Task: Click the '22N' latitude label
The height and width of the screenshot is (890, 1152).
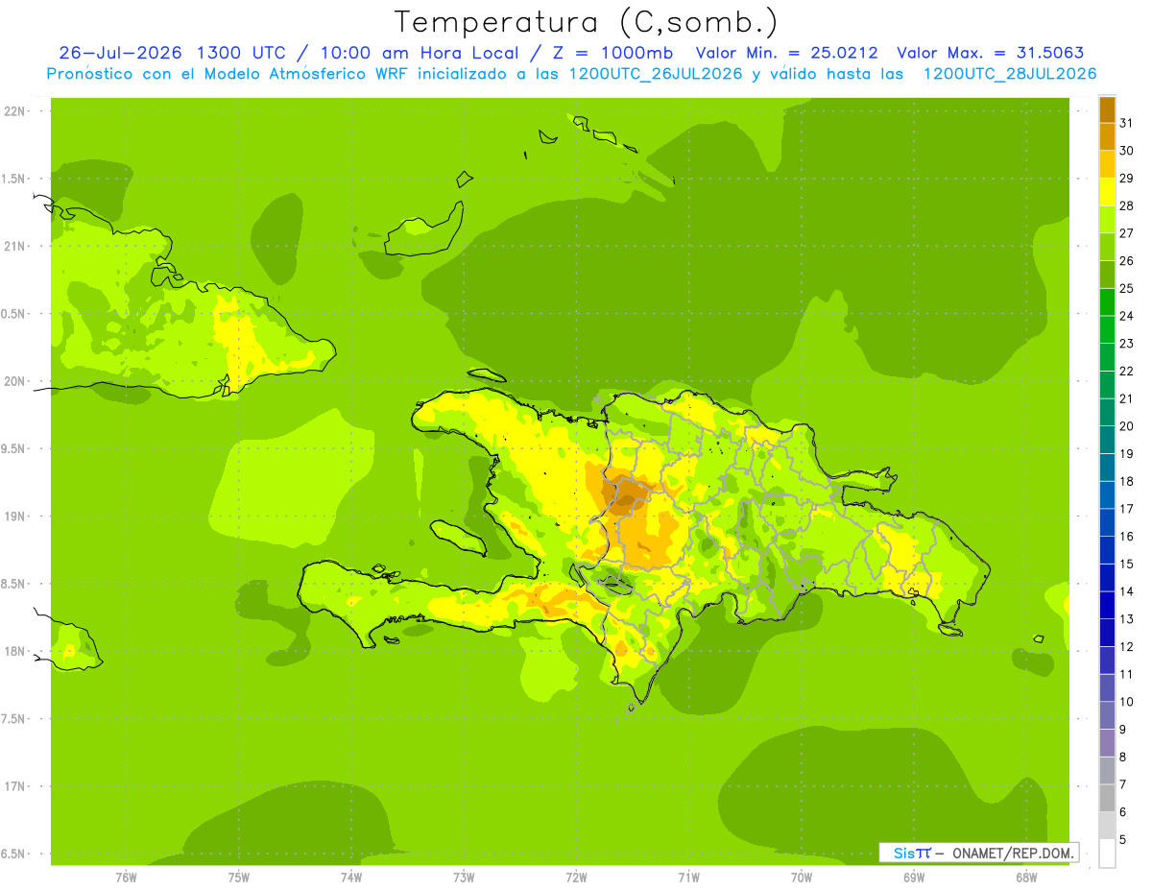Action: coord(15,110)
